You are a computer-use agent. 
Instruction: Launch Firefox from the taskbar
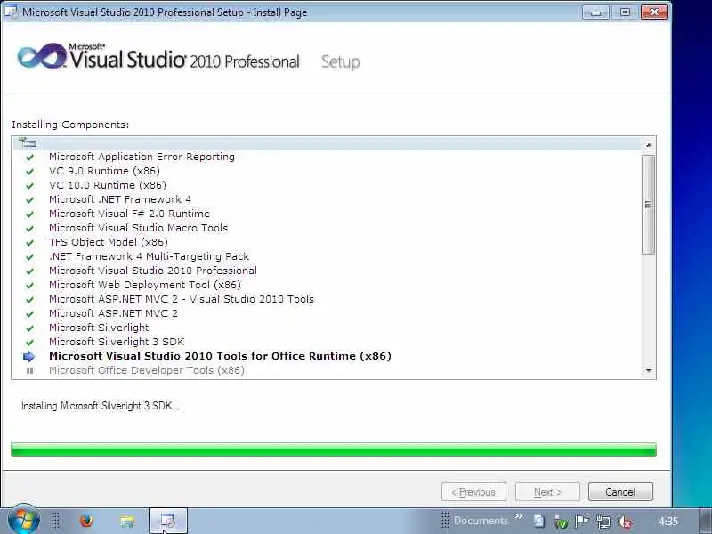click(x=86, y=521)
